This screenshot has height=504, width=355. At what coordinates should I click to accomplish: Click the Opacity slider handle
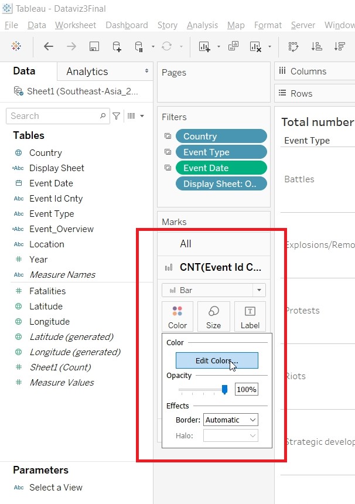click(224, 390)
